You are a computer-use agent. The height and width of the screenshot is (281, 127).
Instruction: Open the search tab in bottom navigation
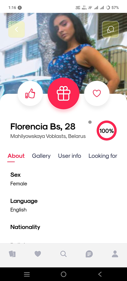click(63, 254)
